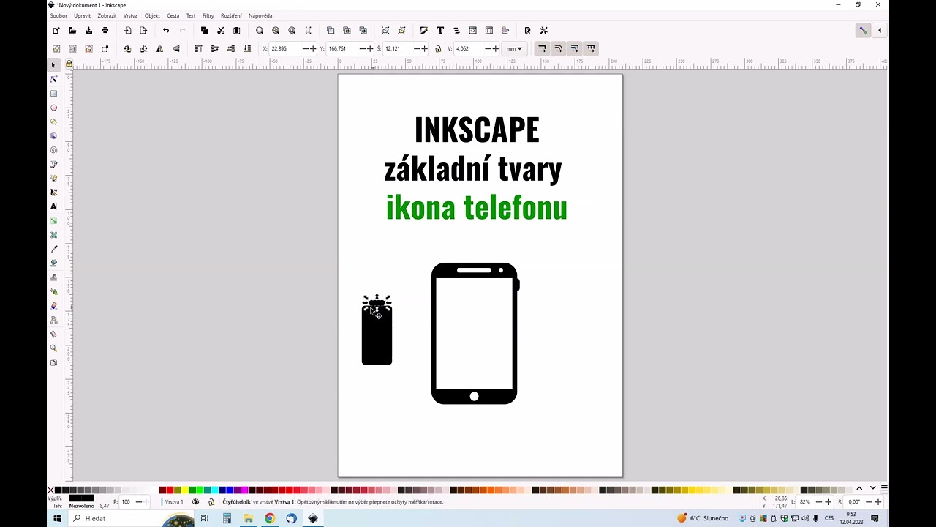Open Fill and Stroke dialog icon
936x527 pixels.
click(423, 30)
